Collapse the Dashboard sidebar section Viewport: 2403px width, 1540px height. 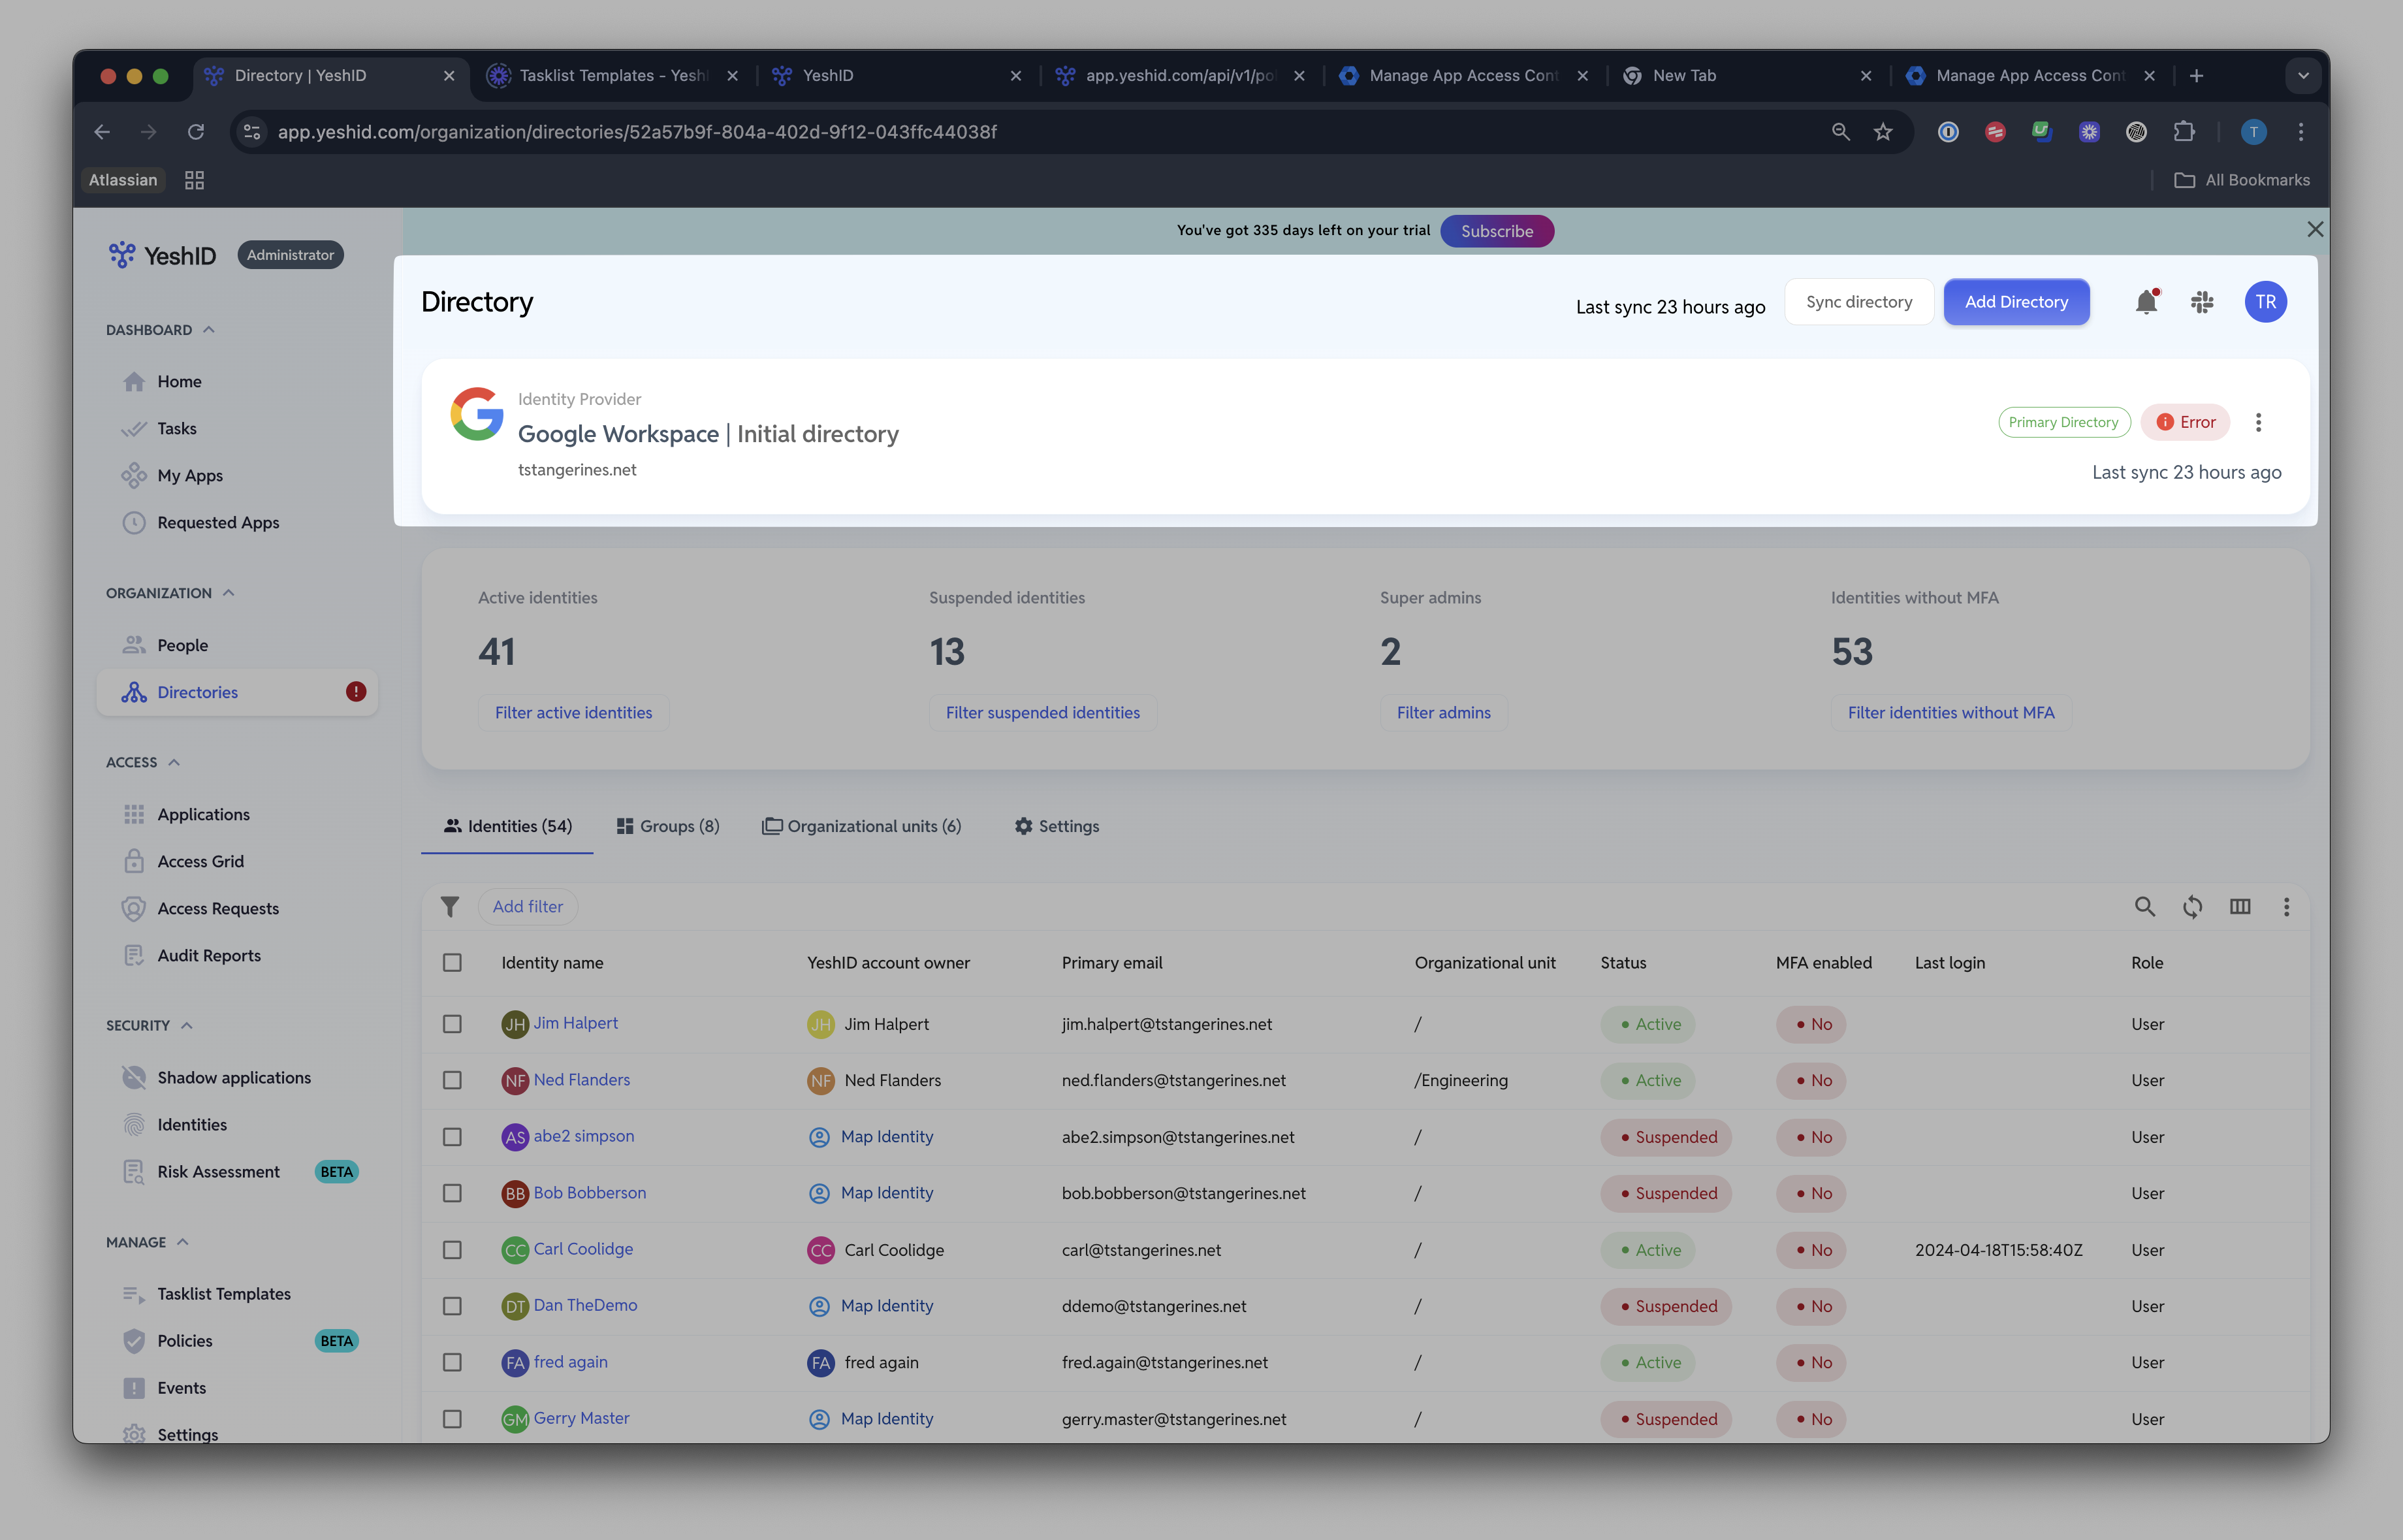tap(209, 330)
